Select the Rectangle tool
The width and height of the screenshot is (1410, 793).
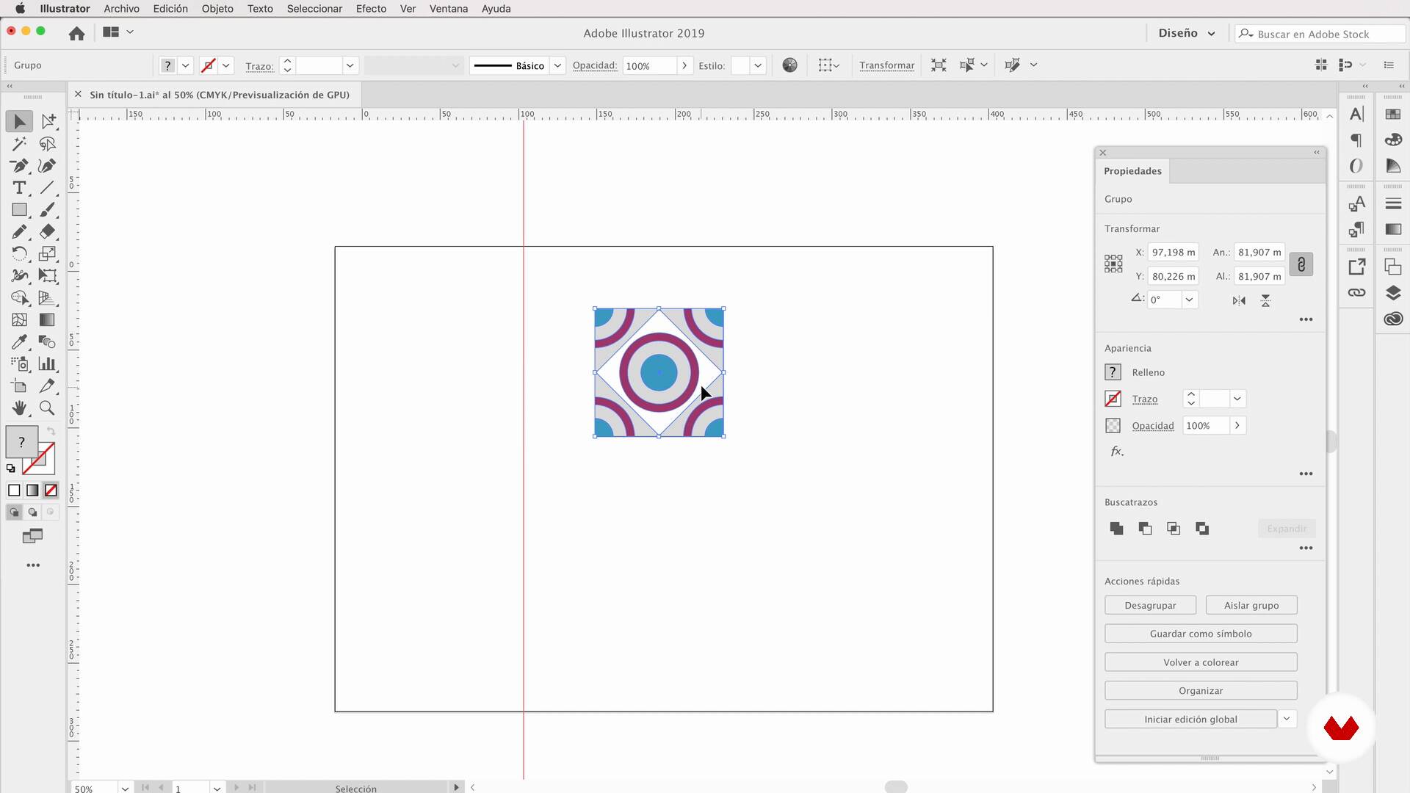(20, 210)
